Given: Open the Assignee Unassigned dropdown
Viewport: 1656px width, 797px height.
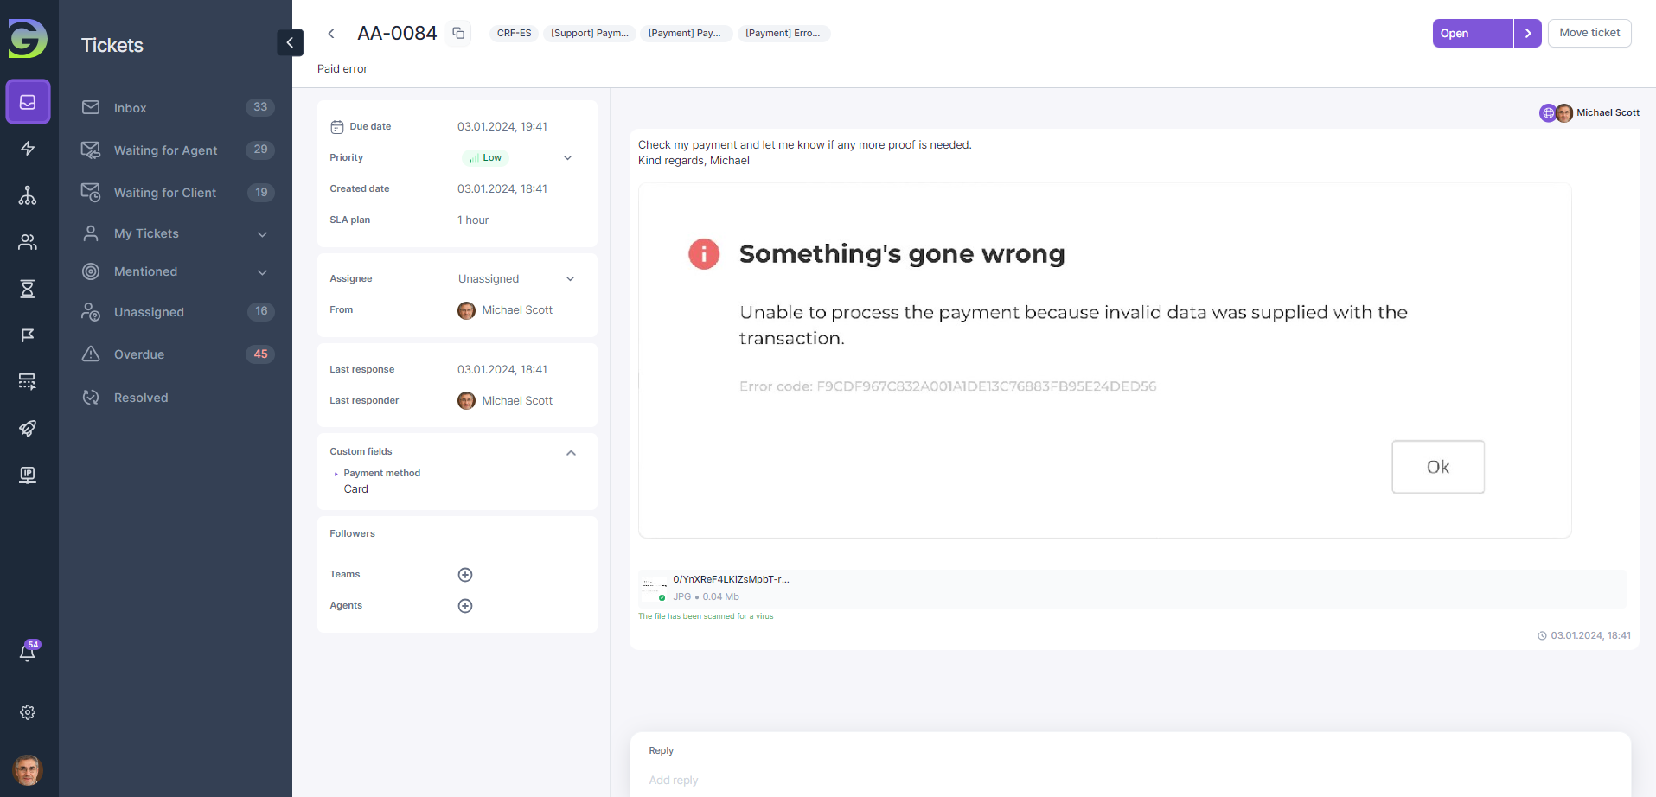Looking at the screenshot, I should coord(570,279).
